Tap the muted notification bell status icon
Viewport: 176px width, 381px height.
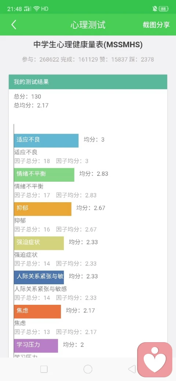155,9
